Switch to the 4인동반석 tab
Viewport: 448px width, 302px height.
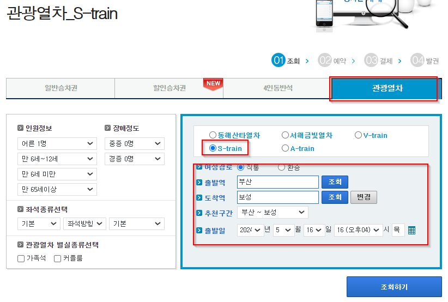278,88
